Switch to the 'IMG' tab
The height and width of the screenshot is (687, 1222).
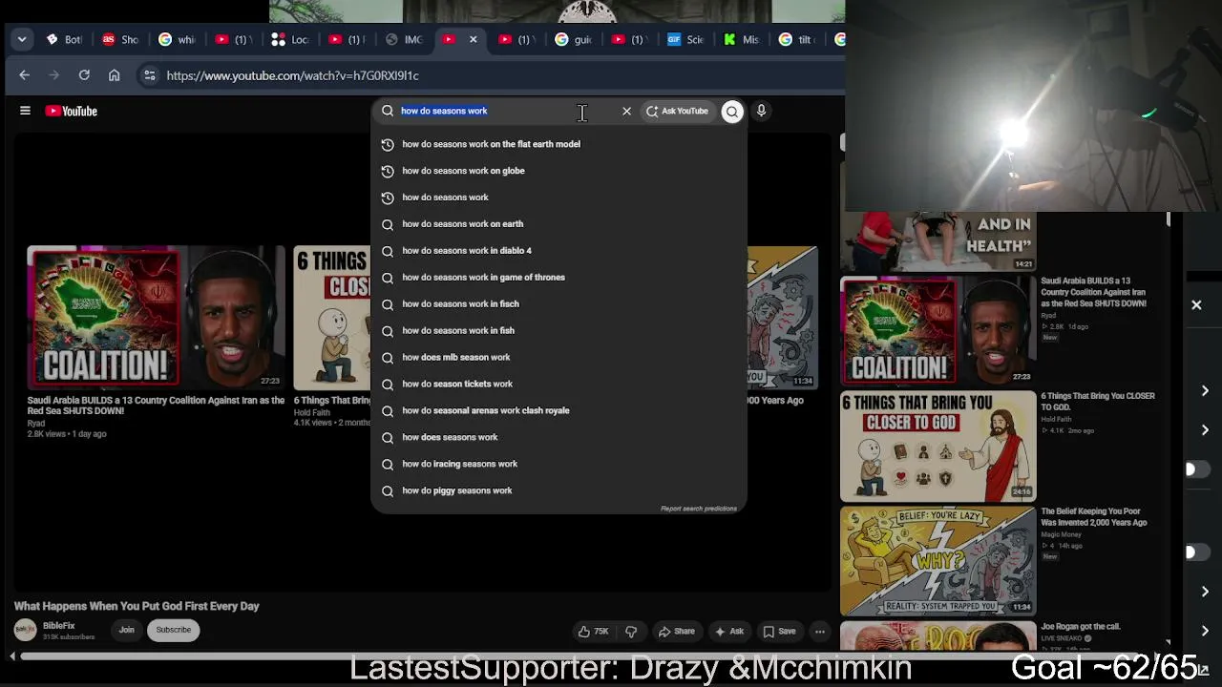pyautogui.click(x=404, y=39)
